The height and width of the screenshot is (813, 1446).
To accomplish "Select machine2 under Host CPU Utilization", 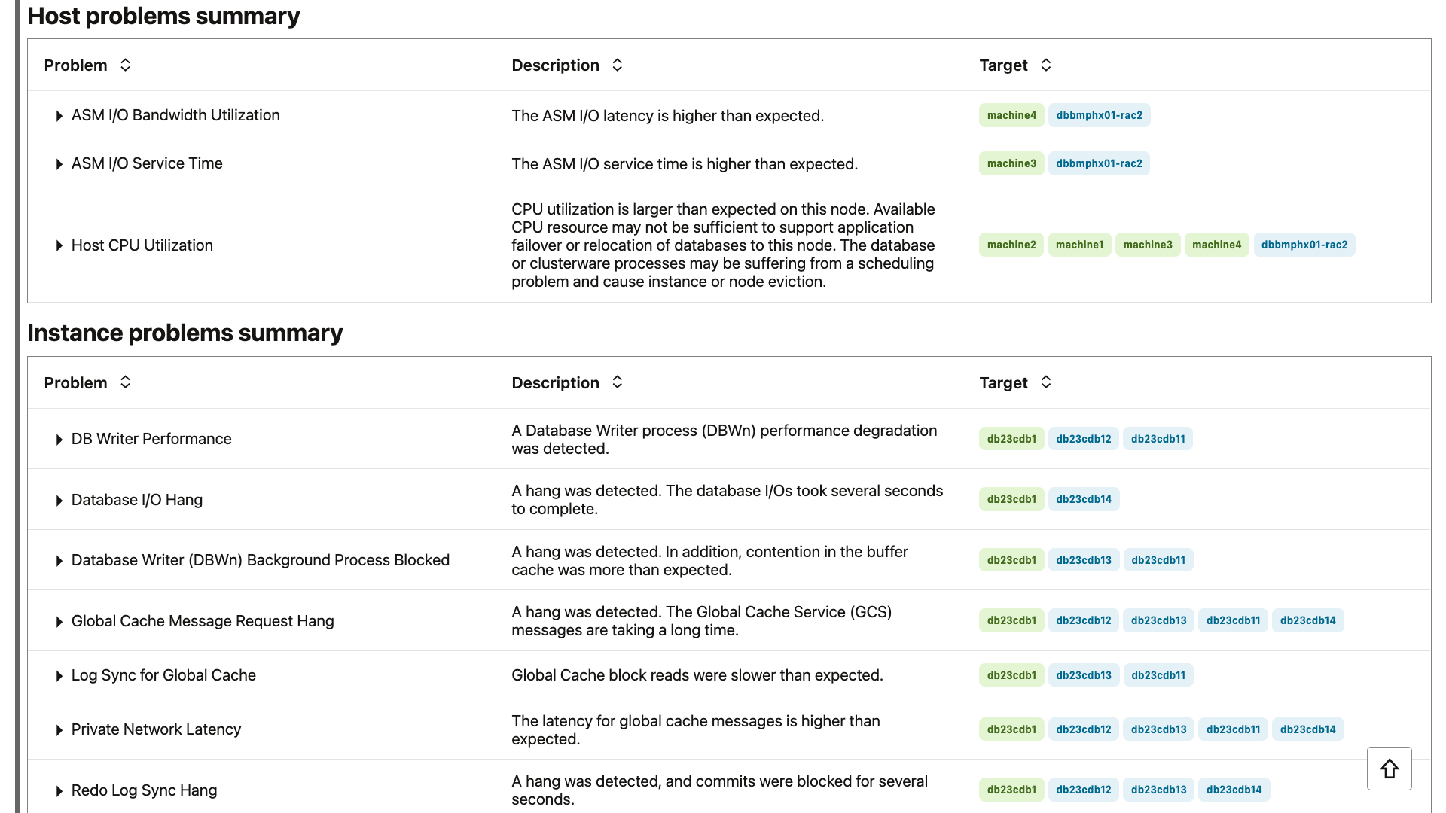I will [x=1011, y=245].
